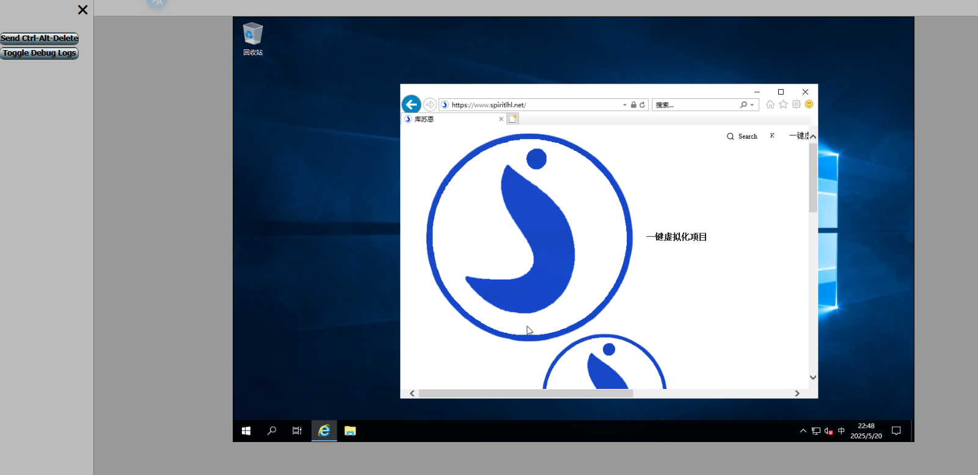Open taskbar search magnifier
Screen dimensions: 978x475
[x=272, y=431]
